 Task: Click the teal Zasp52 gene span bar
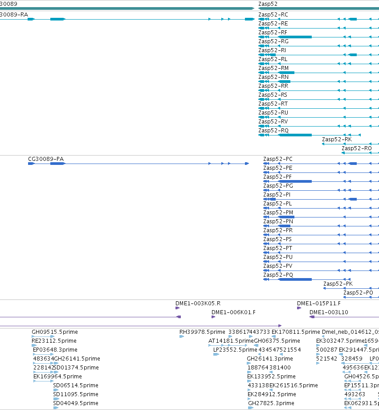click(x=318, y=8)
